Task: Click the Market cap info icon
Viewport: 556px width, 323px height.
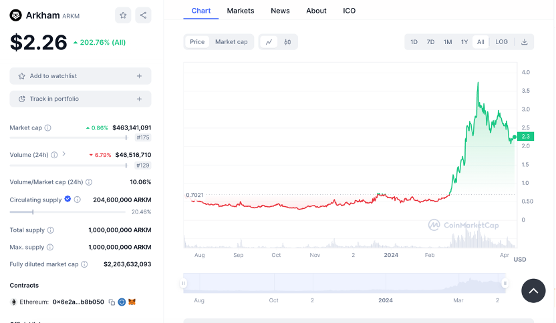Action: pos(47,127)
